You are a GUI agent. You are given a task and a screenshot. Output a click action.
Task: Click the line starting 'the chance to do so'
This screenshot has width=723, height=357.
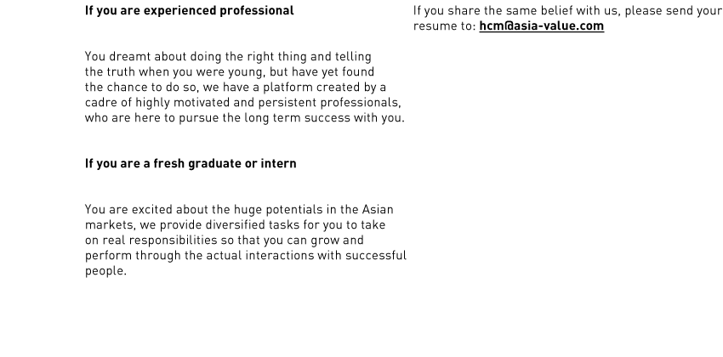235,87
